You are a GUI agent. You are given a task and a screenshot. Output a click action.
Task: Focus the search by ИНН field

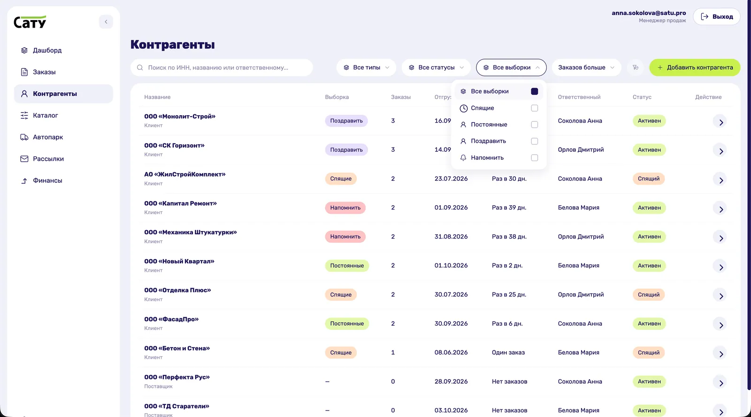click(x=222, y=67)
